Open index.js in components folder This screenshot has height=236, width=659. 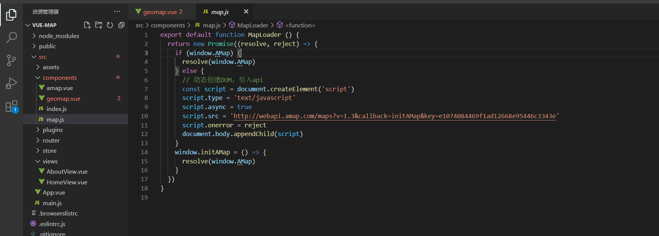[x=75, y=109]
